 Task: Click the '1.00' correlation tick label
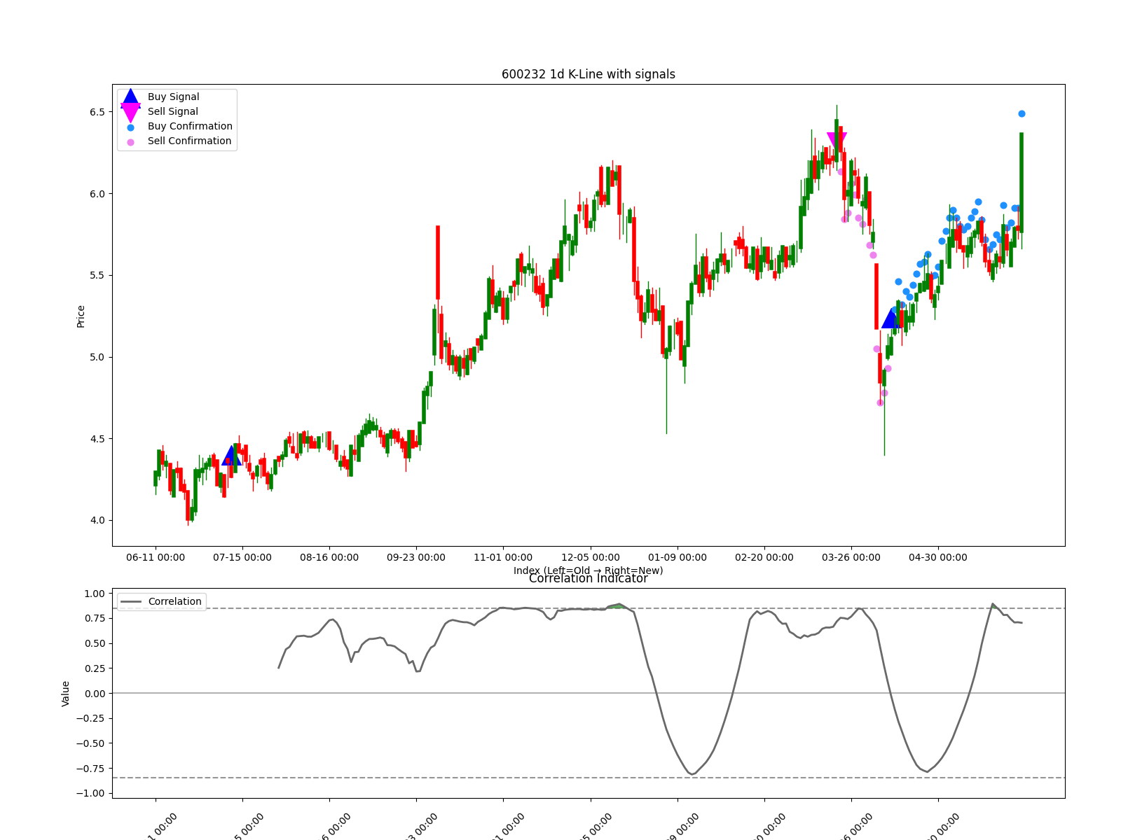[95, 594]
